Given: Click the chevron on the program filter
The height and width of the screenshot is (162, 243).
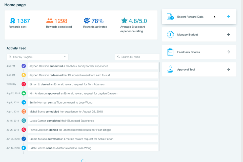Looking at the screenshot, I should [x=65, y=57].
